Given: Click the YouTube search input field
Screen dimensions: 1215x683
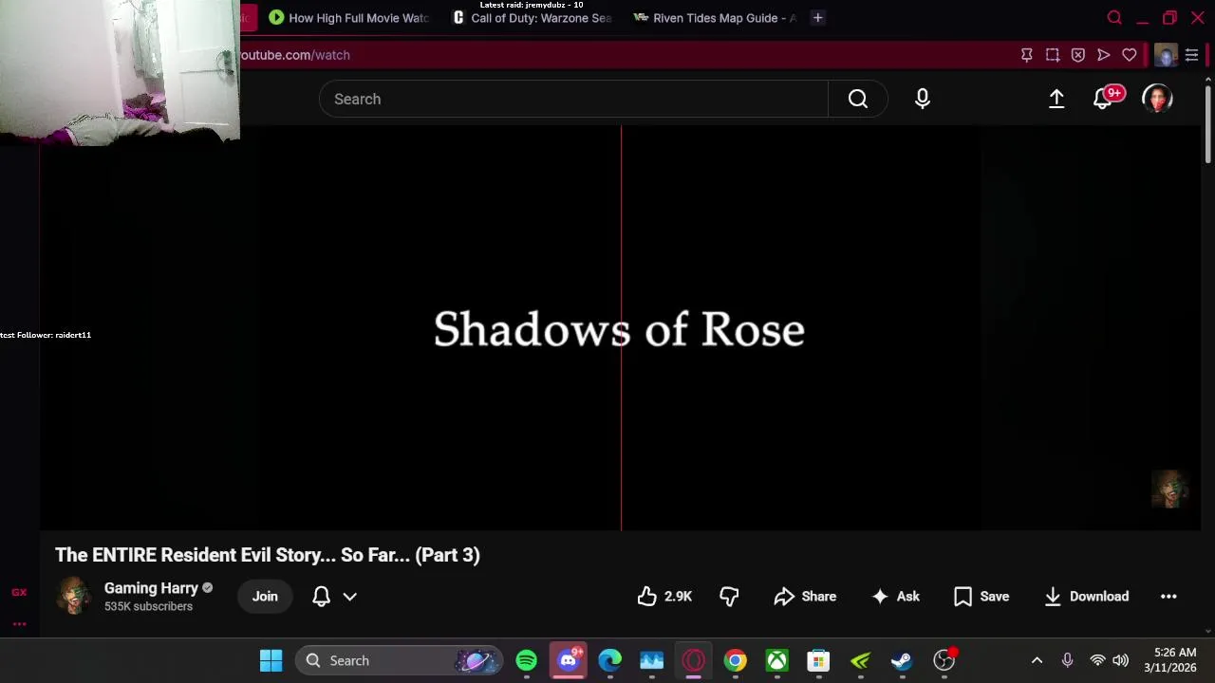Looking at the screenshot, I should click(x=573, y=99).
